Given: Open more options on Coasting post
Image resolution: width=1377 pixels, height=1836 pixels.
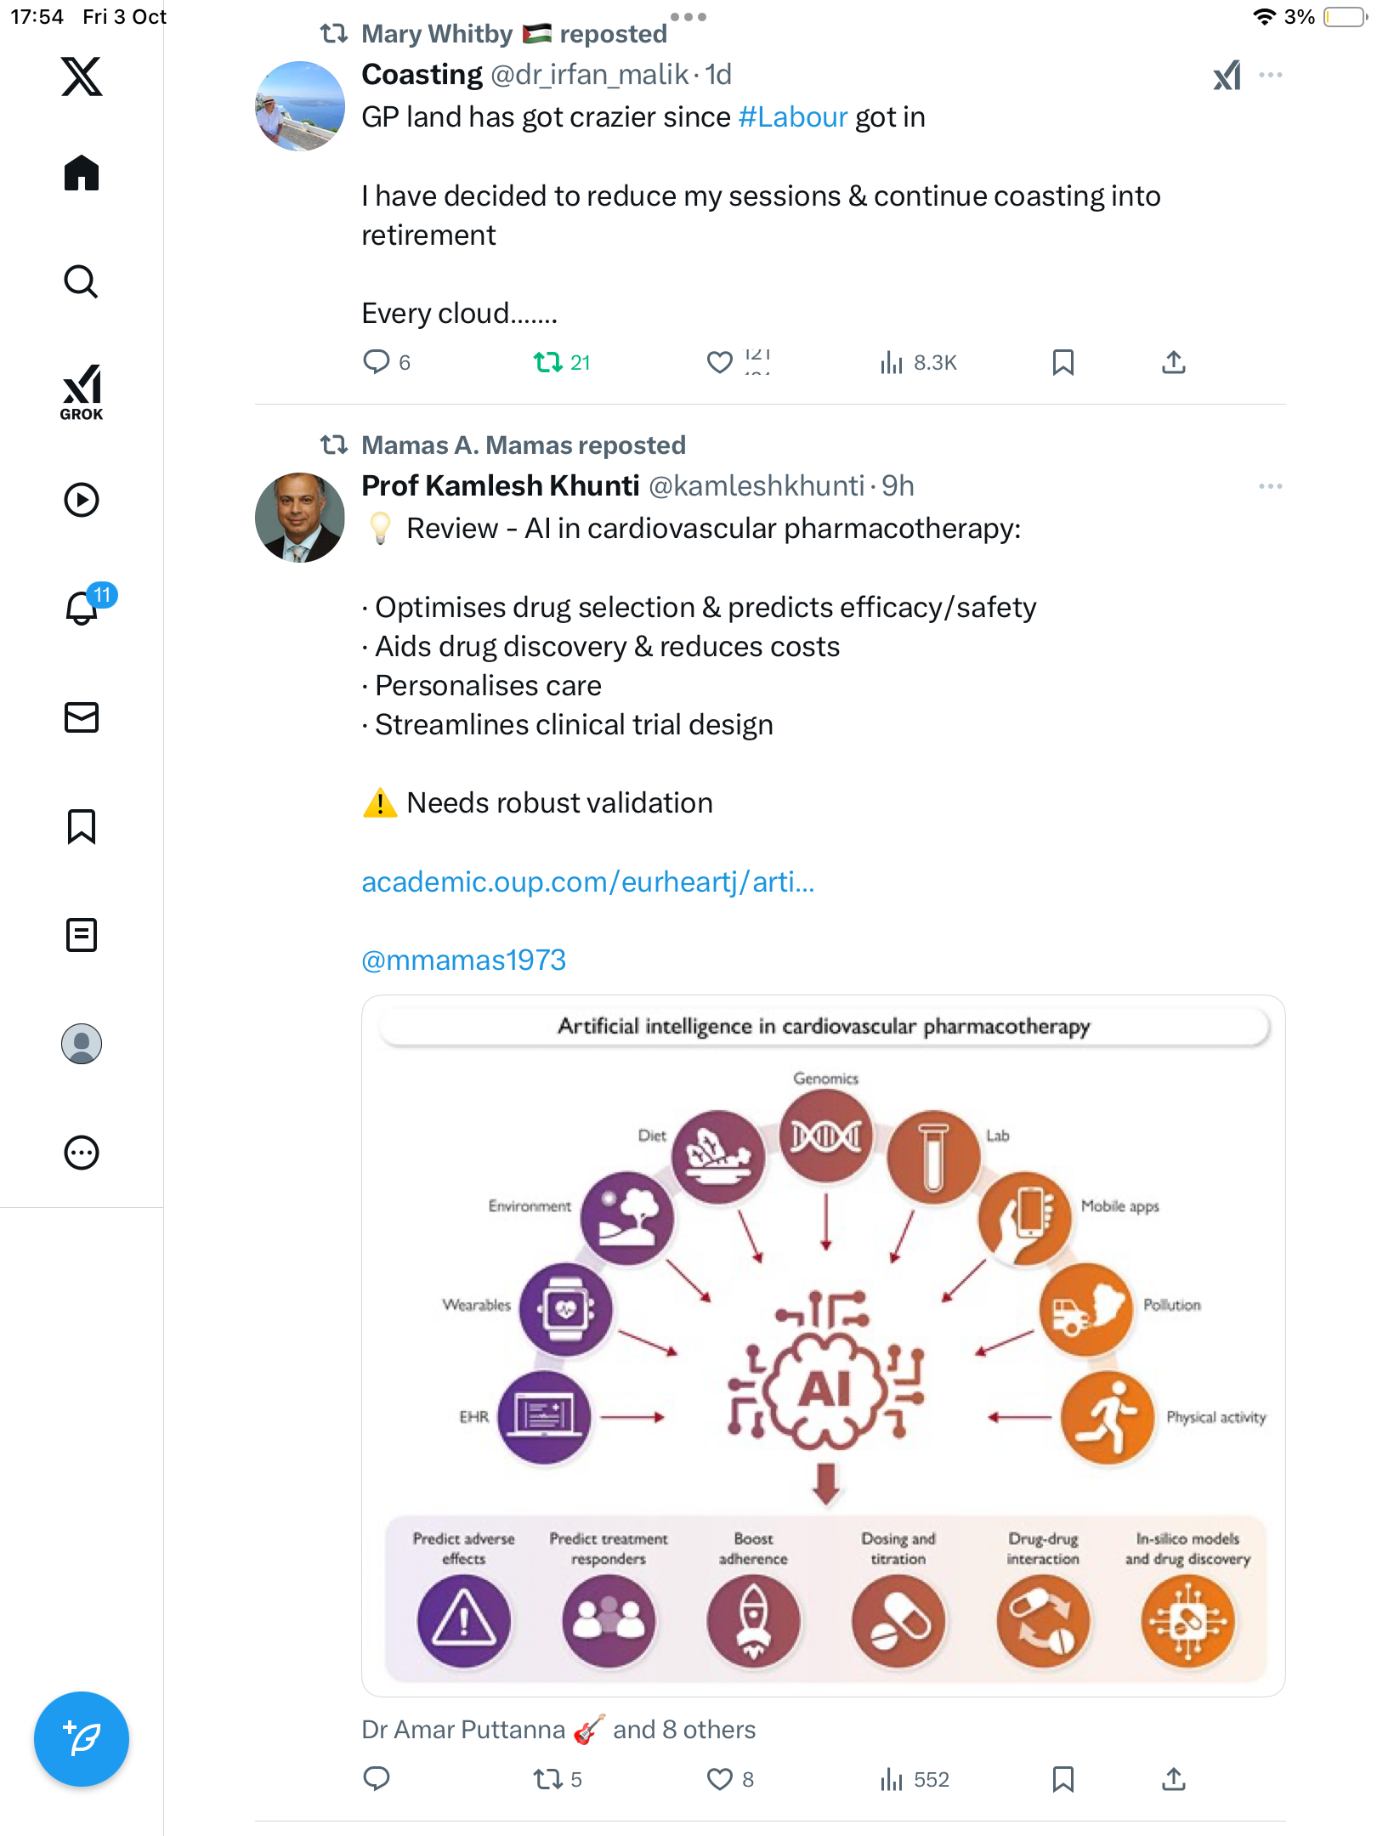Looking at the screenshot, I should [x=1271, y=75].
